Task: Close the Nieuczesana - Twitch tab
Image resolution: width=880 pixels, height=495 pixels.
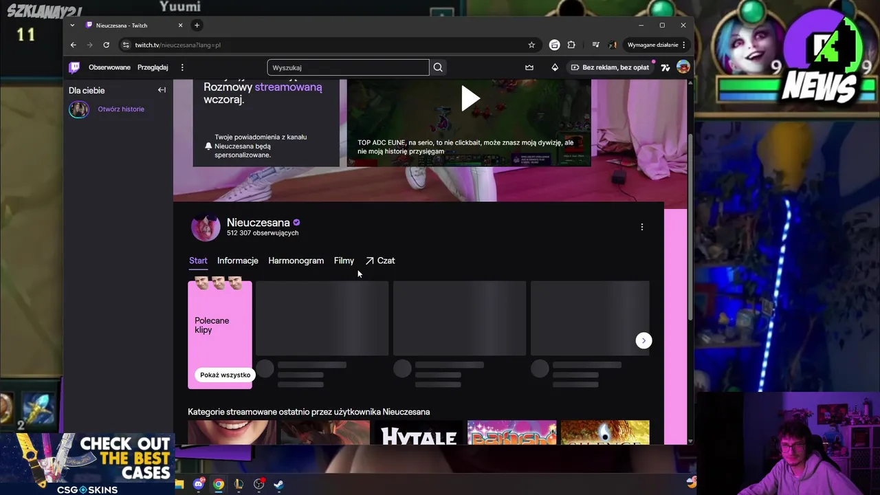Action: tap(180, 25)
